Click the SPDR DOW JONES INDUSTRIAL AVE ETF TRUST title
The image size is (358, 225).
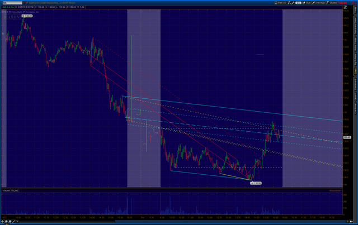pos(52,3)
